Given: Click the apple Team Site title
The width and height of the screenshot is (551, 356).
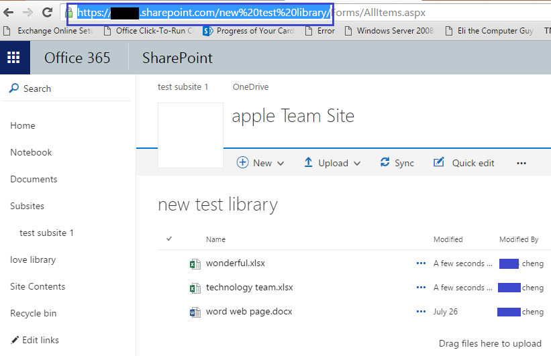Looking at the screenshot, I should 293,116.
